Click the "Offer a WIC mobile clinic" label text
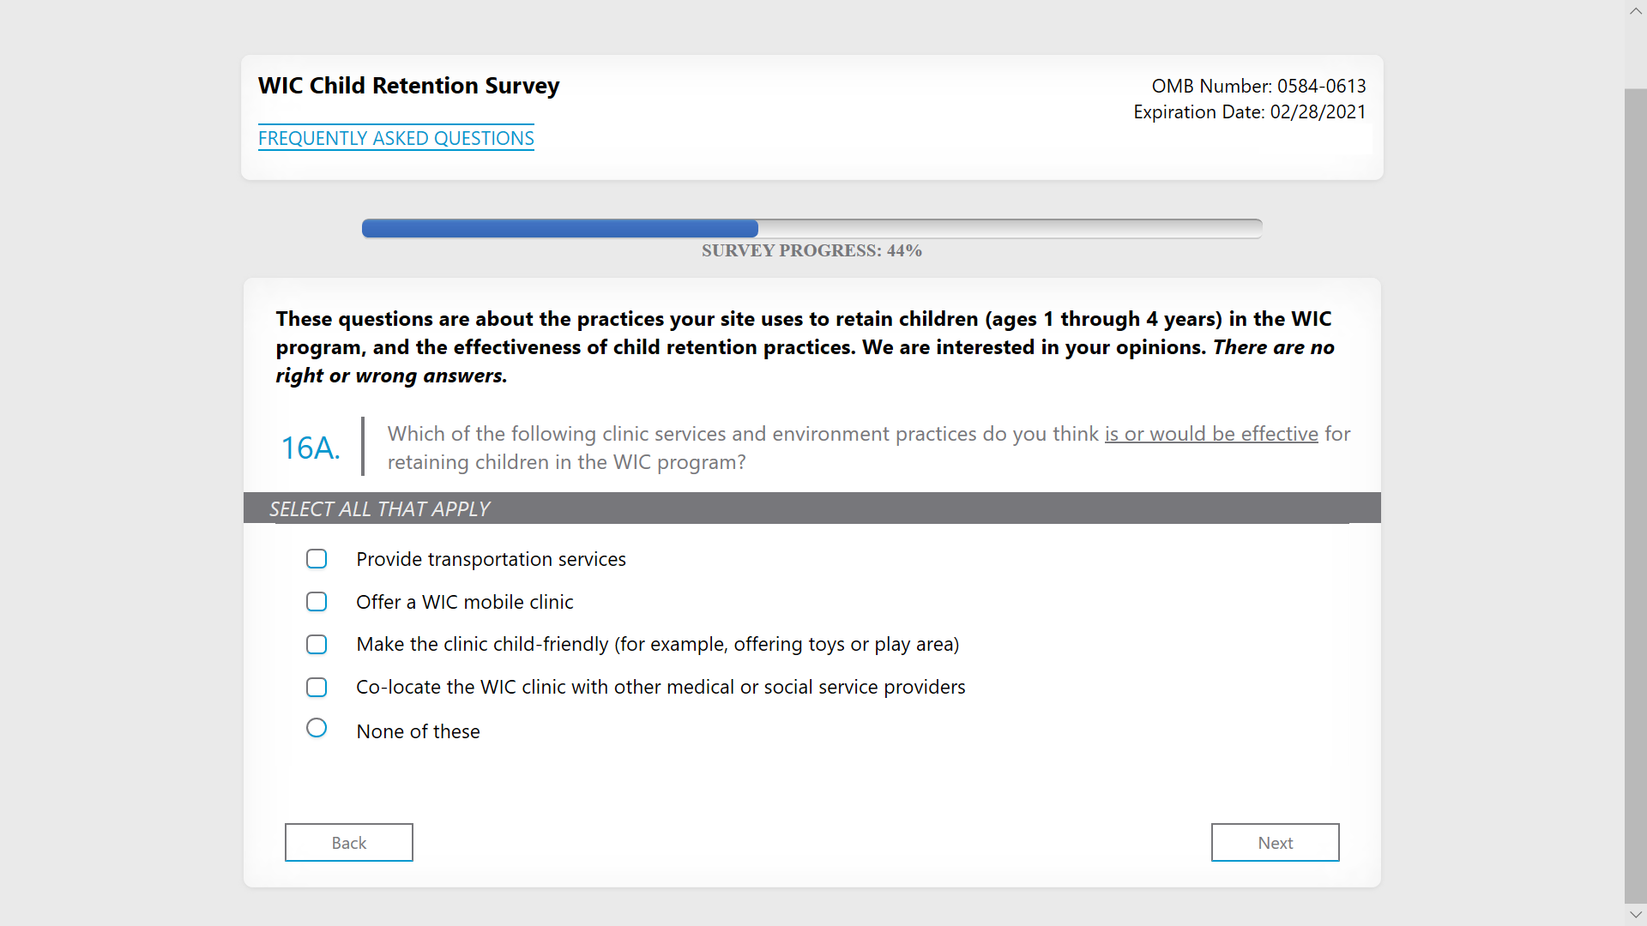 [x=464, y=602]
